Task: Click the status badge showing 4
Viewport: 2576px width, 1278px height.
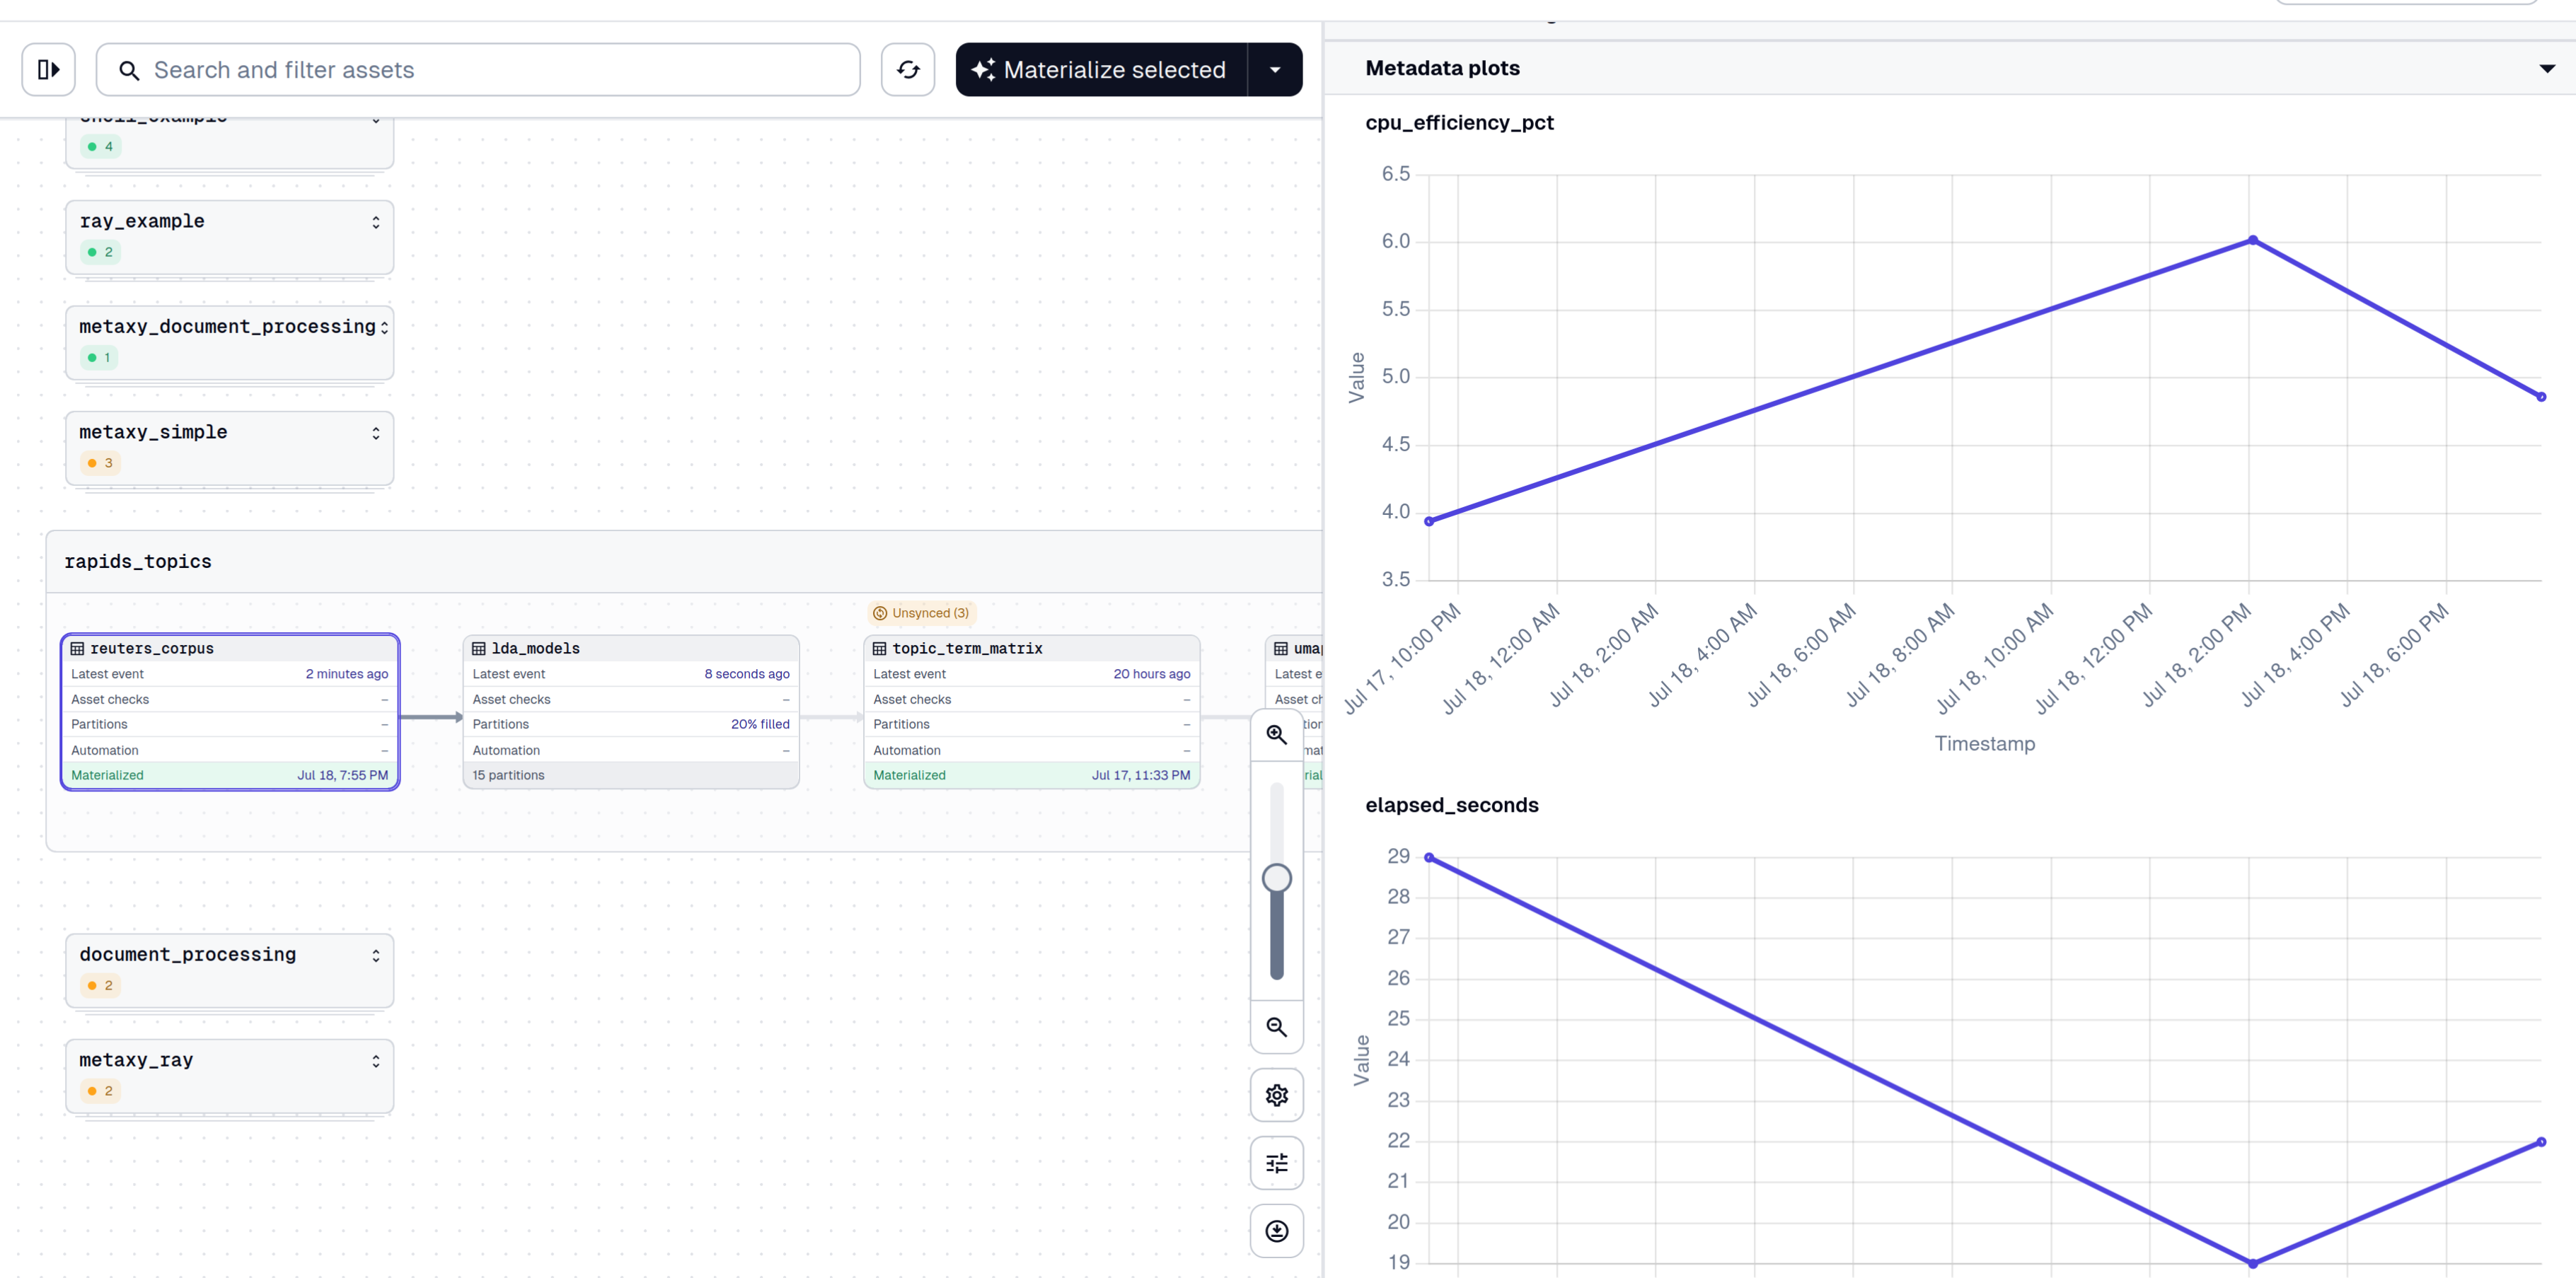Action: pyautogui.click(x=100, y=147)
